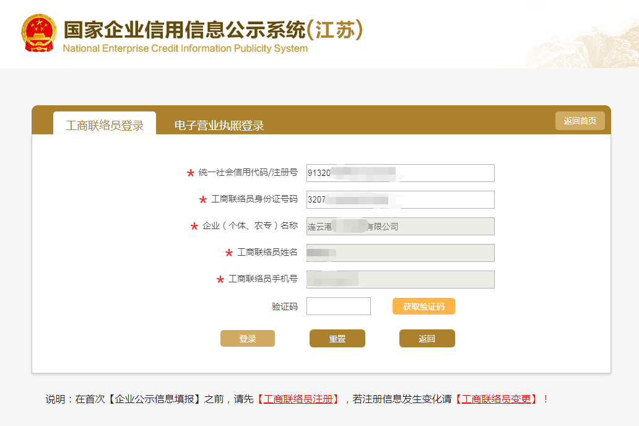This screenshot has width=639, height=426.
Task: Click the 工商联络员手机号 label
Action: 263,279
